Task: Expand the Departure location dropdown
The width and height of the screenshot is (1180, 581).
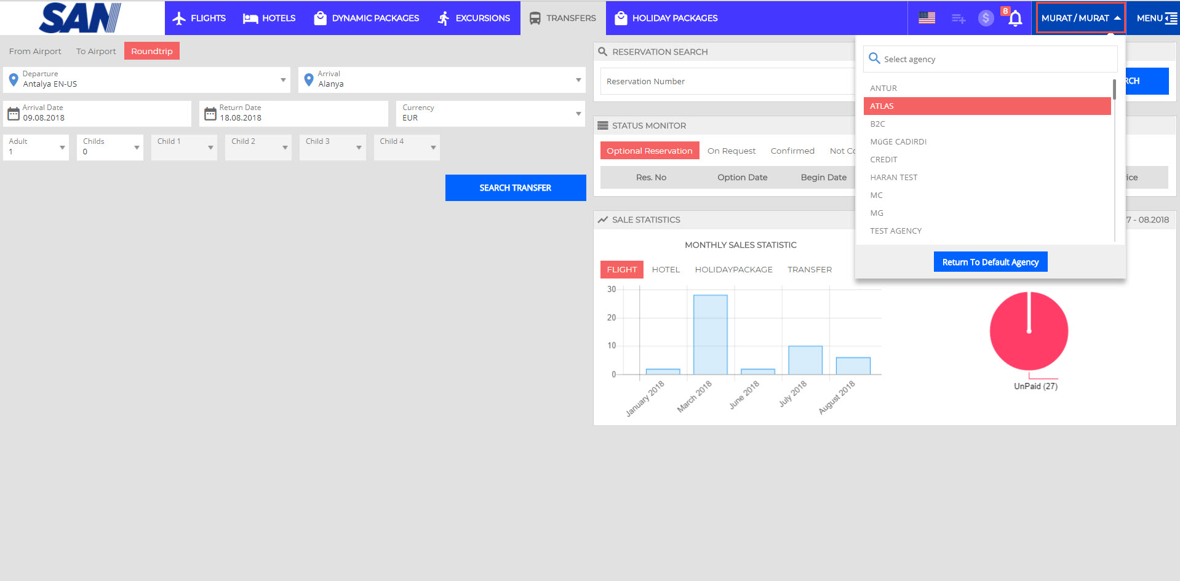Action: point(283,80)
